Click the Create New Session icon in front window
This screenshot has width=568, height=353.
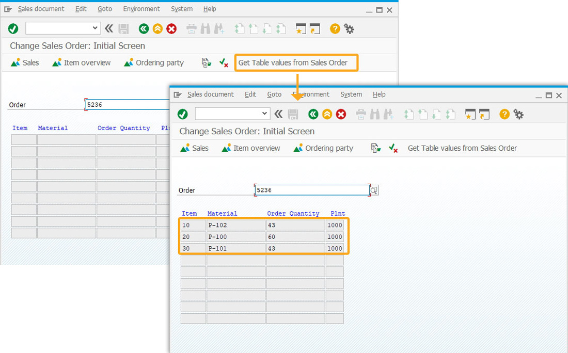click(x=470, y=115)
